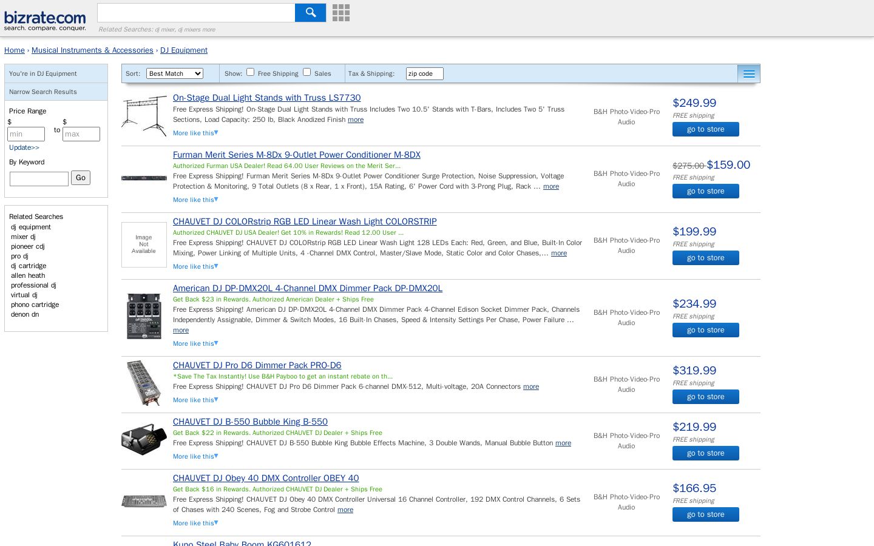Open Furman Merit Series M-8Dx title link

point(297,155)
